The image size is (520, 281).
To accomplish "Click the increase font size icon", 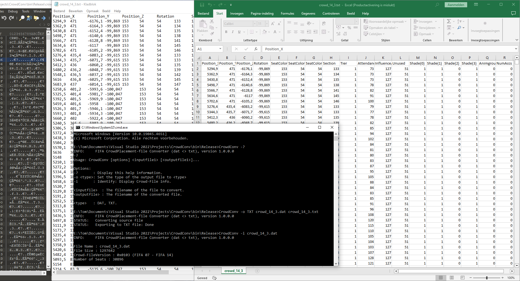I will (x=273, y=24).
